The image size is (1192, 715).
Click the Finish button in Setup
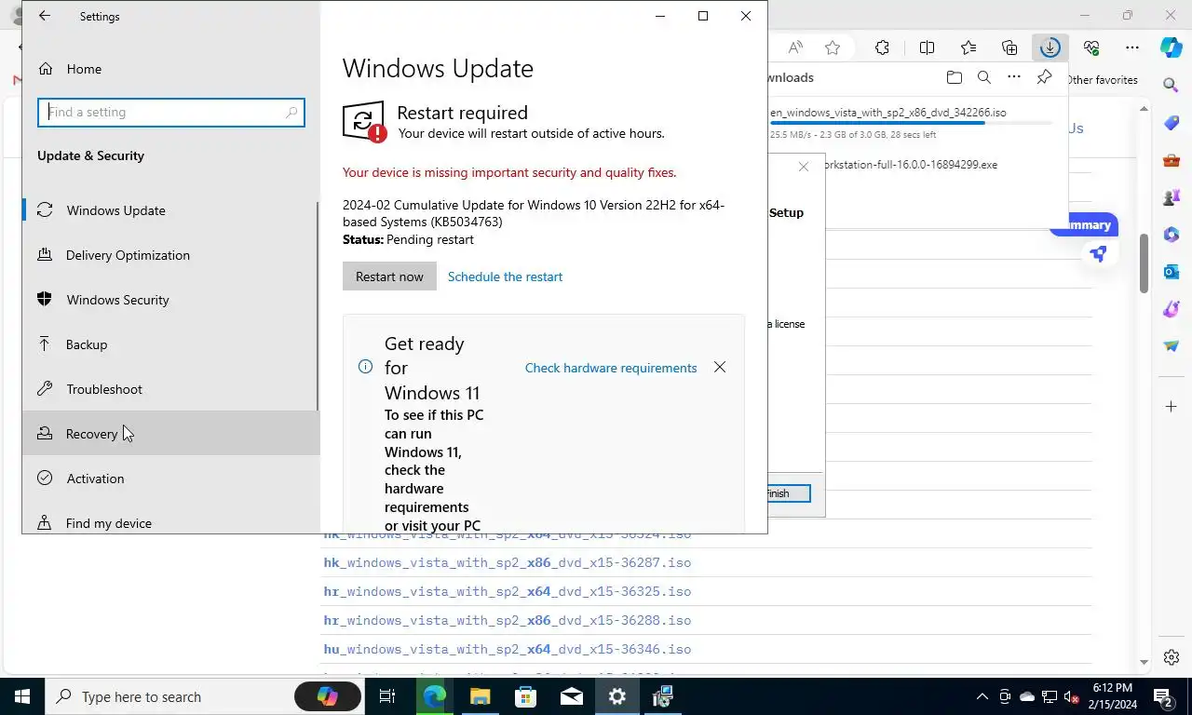click(x=788, y=493)
